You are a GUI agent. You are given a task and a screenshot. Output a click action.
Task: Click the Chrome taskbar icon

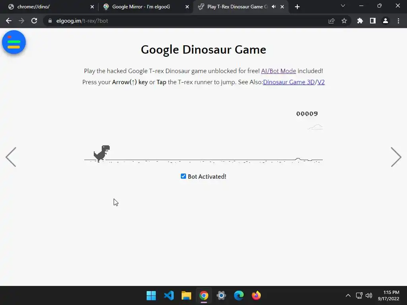tap(204, 295)
